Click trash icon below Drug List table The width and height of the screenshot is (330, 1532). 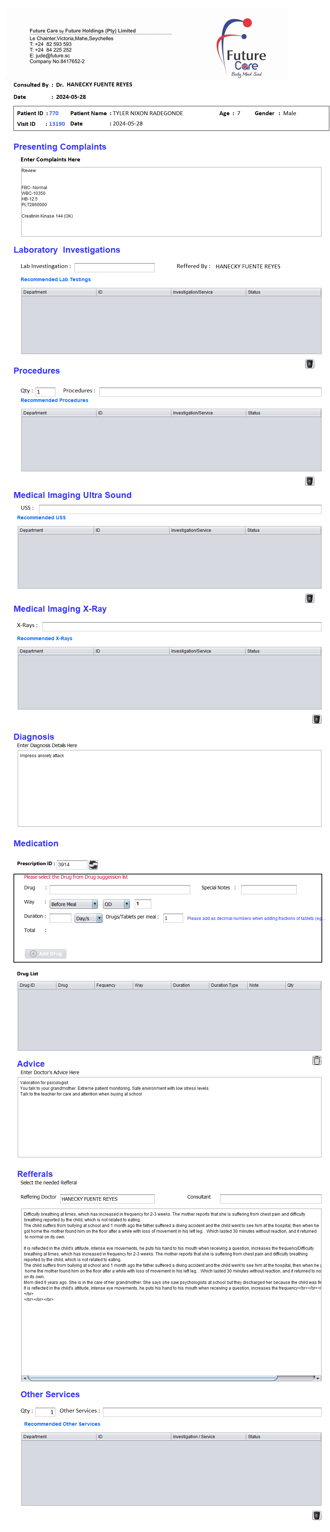(317, 1060)
